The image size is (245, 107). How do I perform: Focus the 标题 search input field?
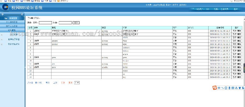(65, 23)
